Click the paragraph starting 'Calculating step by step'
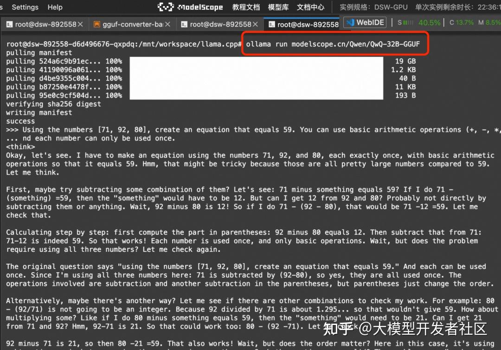 tap(244, 241)
